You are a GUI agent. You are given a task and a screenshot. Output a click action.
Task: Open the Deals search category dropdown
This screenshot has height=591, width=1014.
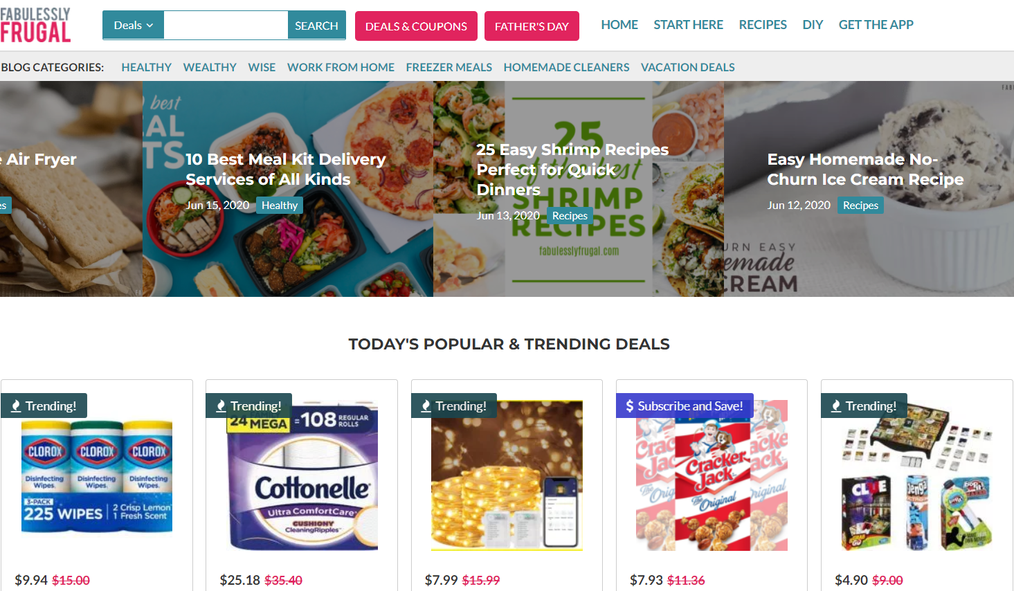click(x=133, y=26)
